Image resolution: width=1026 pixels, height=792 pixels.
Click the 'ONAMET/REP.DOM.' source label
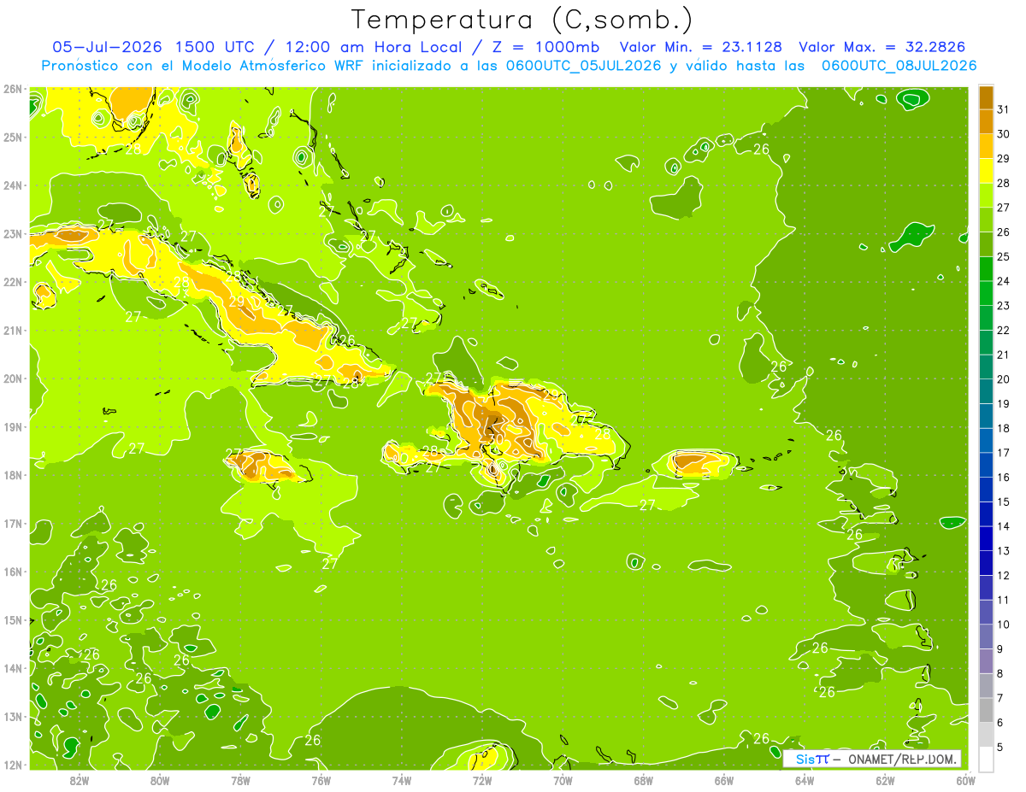902,759
